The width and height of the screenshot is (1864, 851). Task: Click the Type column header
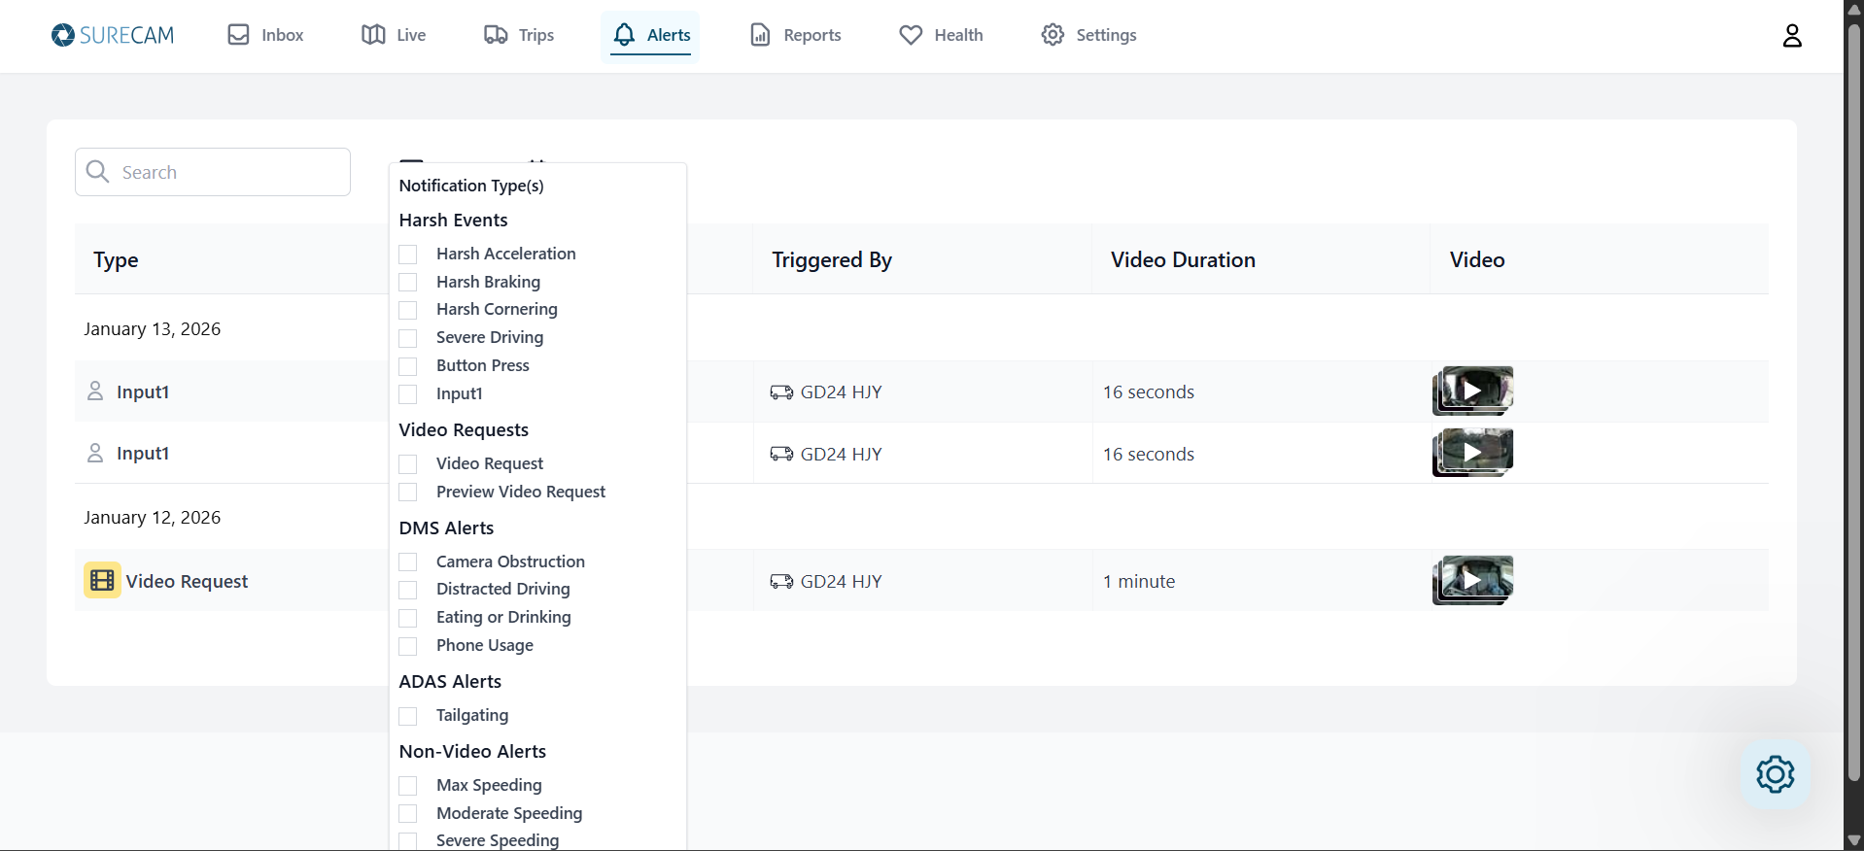116,259
